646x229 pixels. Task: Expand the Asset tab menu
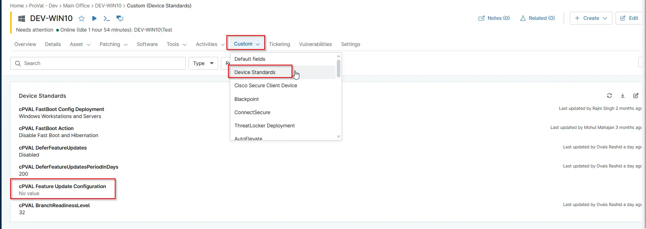pos(80,44)
